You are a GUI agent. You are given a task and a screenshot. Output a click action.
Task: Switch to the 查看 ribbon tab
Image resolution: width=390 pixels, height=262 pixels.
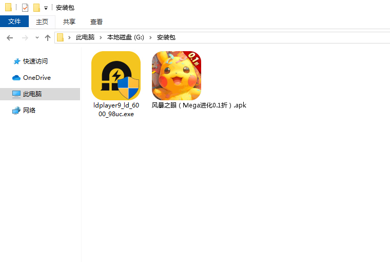tap(96, 21)
